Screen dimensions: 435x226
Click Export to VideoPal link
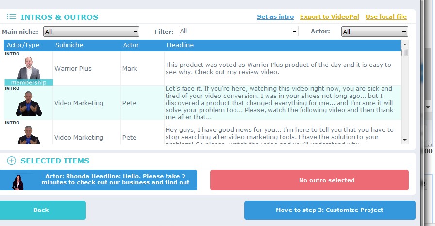pos(329,17)
